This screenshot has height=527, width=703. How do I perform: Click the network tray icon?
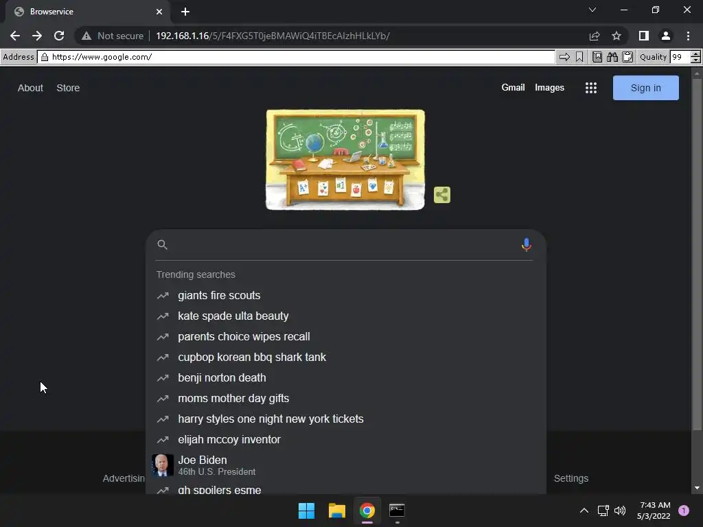click(603, 511)
